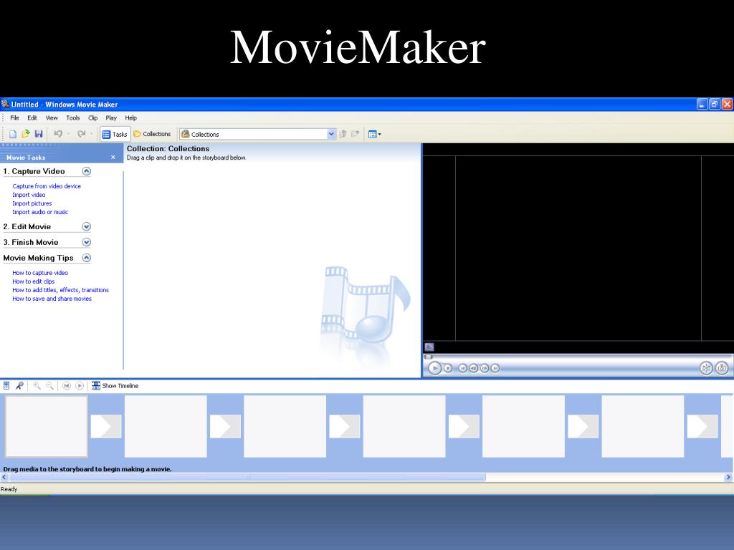Expand the Edit Movie section
This screenshot has width=734, height=550.
point(87,227)
